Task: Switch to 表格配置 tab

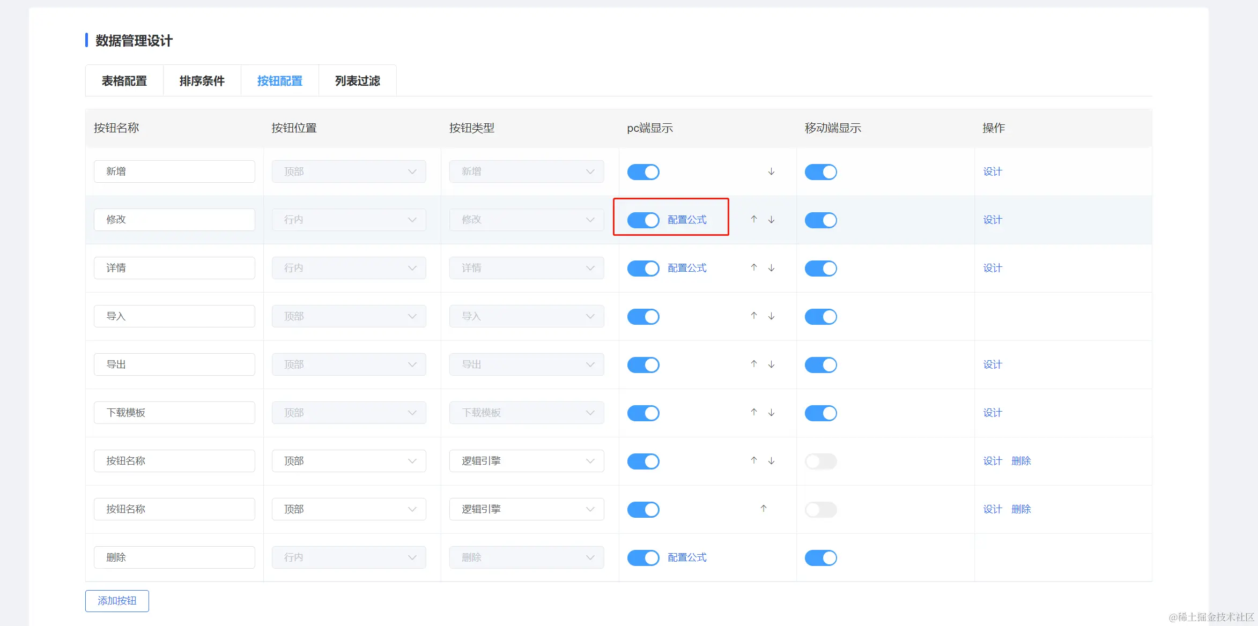Action: click(124, 81)
